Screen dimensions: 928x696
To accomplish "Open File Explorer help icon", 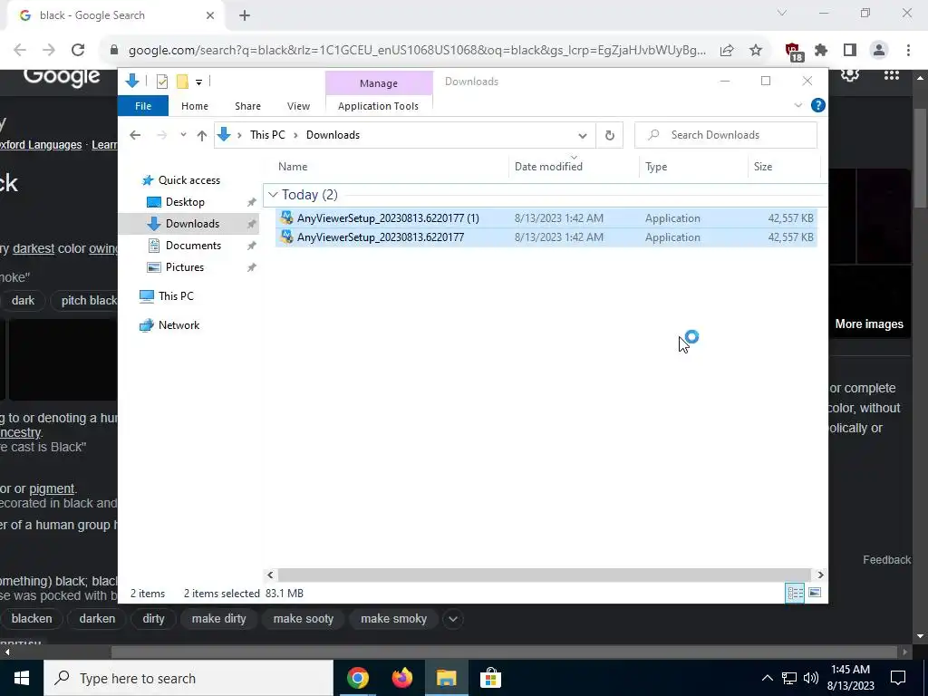I will 818,105.
